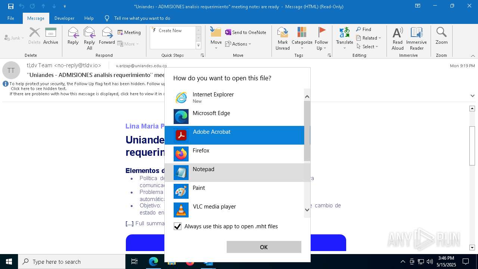Screen dimensions: 478x269
Task: Choose Paint in app list
Action: click(235, 191)
